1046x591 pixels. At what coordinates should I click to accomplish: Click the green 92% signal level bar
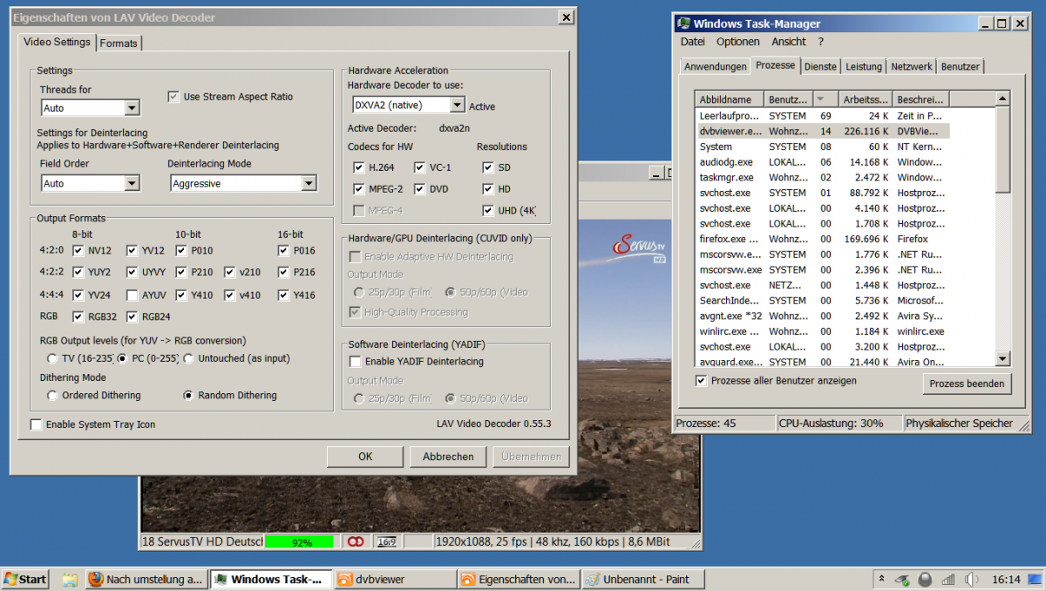tap(300, 541)
